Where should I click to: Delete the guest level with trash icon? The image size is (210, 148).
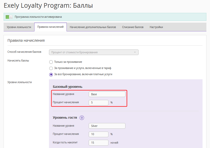coord(82,118)
